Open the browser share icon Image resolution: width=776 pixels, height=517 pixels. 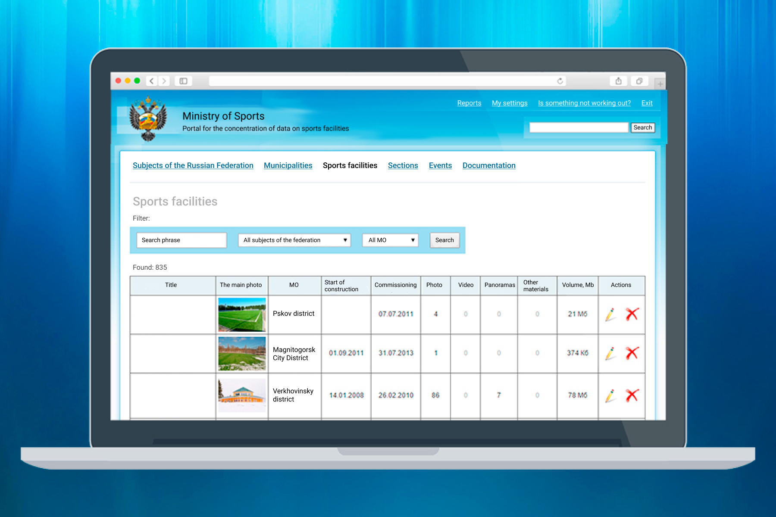point(619,81)
